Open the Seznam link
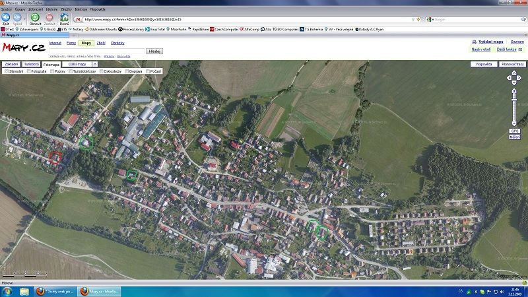 point(517,42)
